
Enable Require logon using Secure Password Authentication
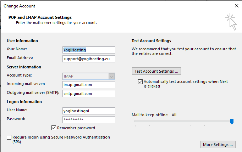tap(9, 137)
